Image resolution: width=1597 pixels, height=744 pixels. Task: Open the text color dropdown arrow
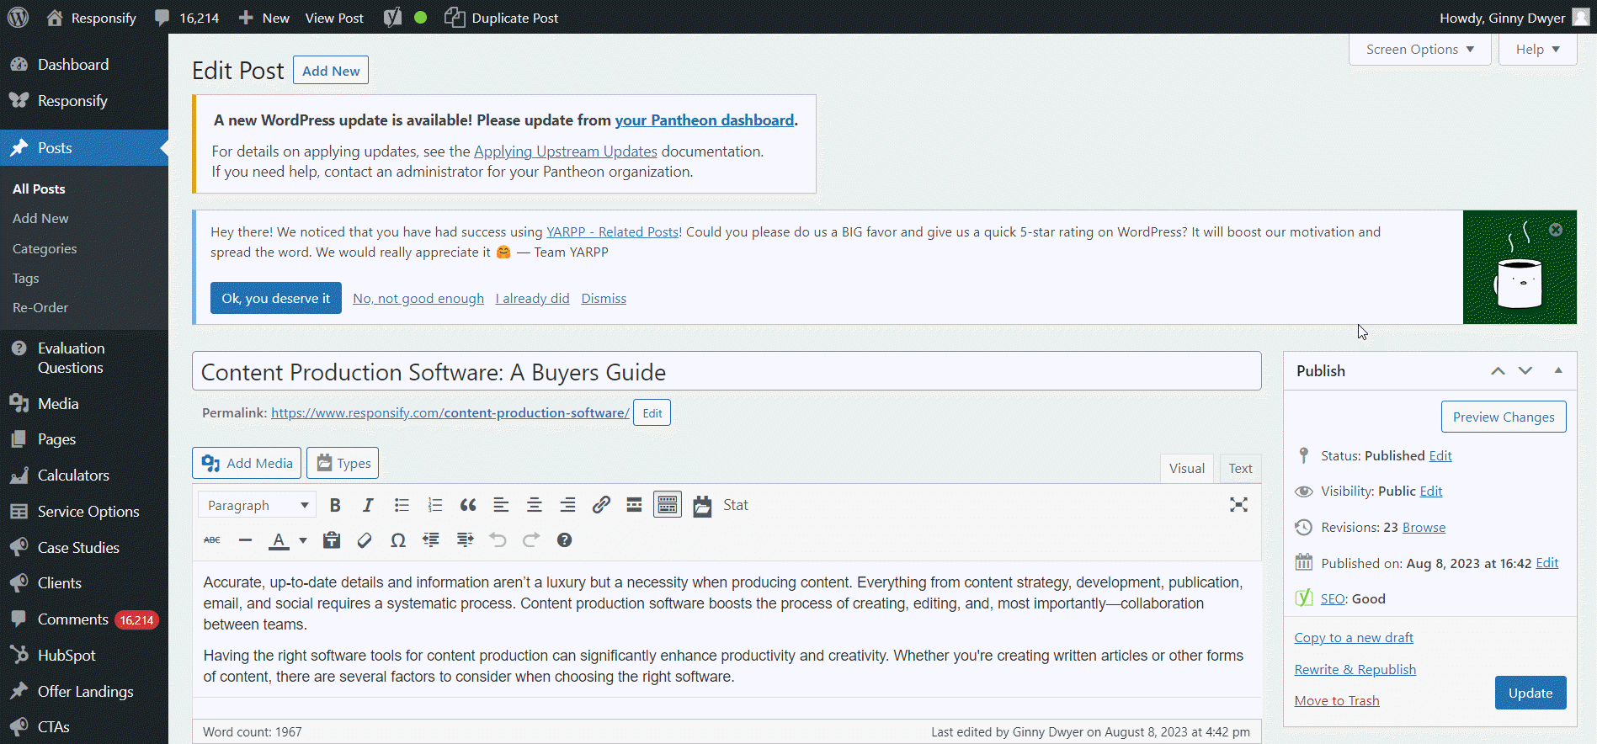pyautogui.click(x=303, y=540)
